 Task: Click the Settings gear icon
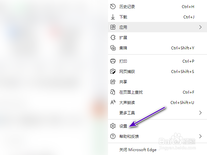[113, 126]
